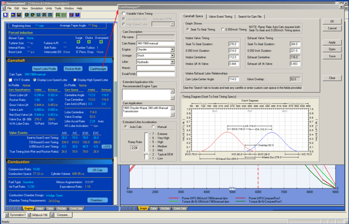Image resolution: width=349 pixels, height=224 pixels.
Task: Switch to the Valve Event Timing tab
Action: [x=221, y=16]
